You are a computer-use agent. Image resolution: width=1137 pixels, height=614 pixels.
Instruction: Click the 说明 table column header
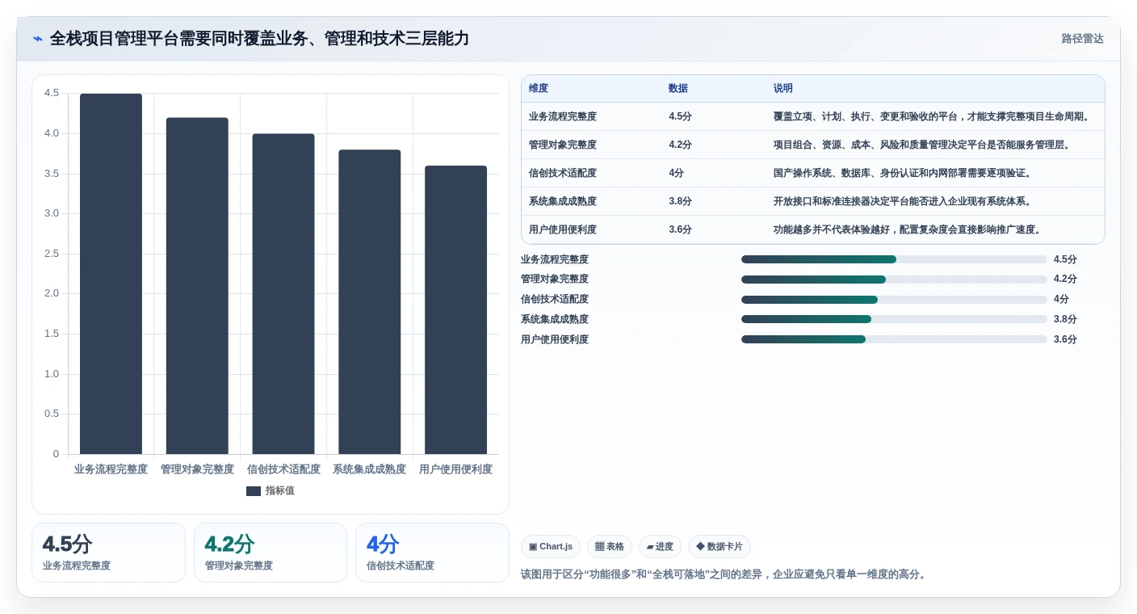783,89
